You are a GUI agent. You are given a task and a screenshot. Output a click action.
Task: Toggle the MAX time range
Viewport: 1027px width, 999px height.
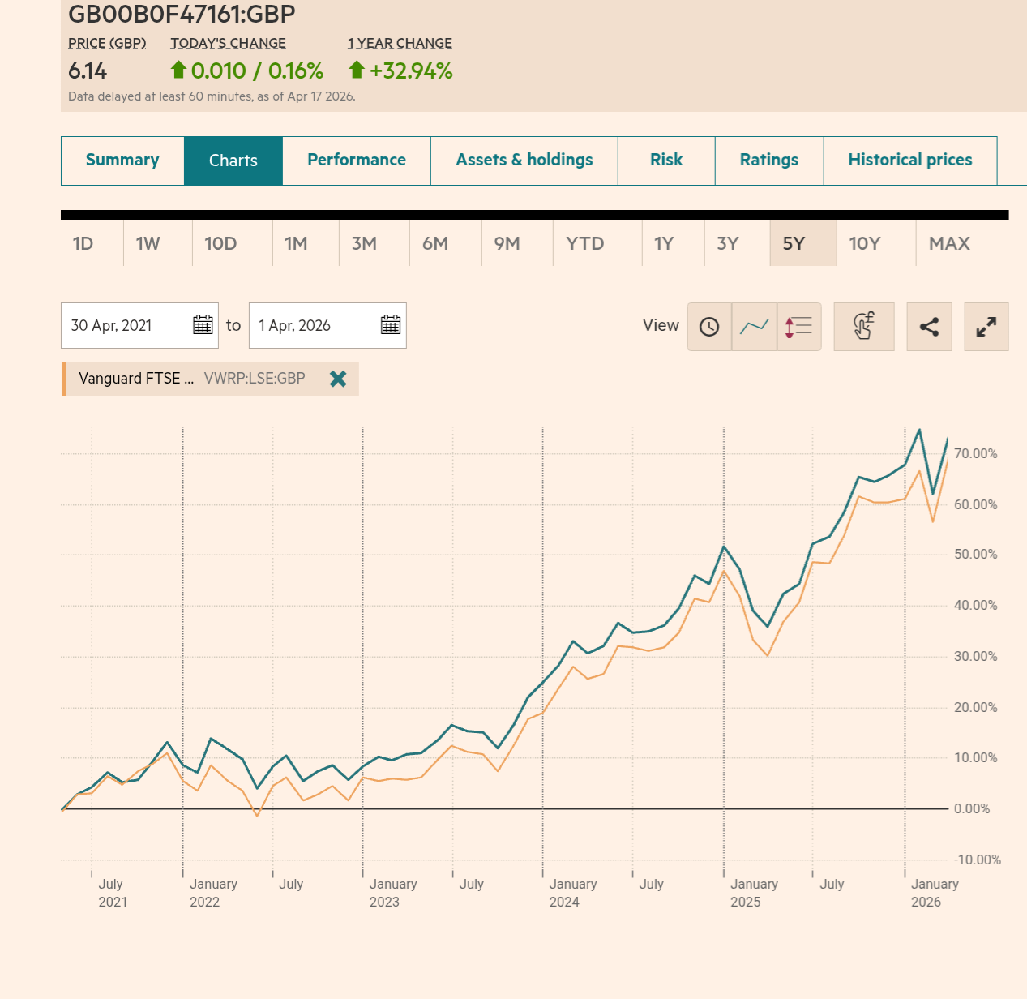[948, 243]
